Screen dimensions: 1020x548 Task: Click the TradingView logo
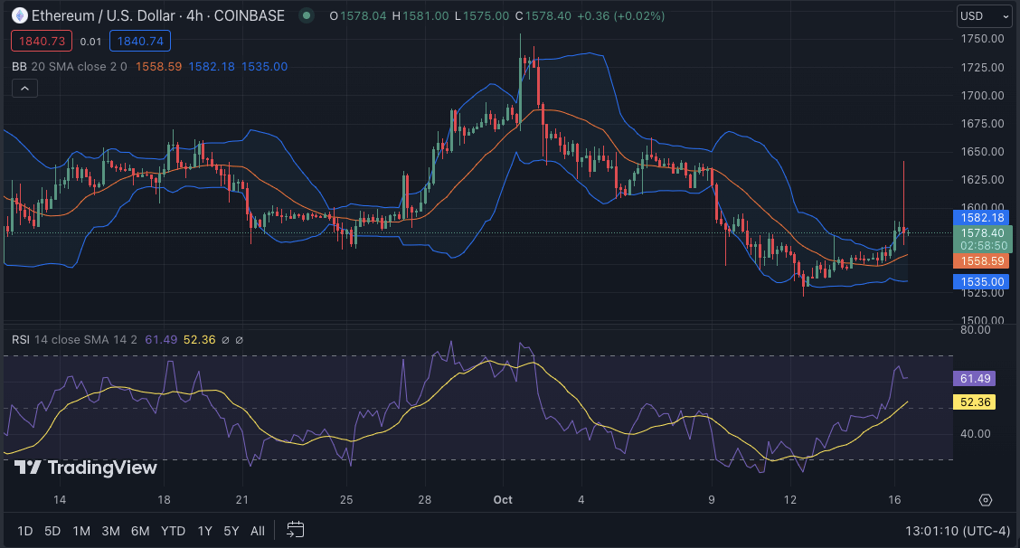click(x=86, y=468)
